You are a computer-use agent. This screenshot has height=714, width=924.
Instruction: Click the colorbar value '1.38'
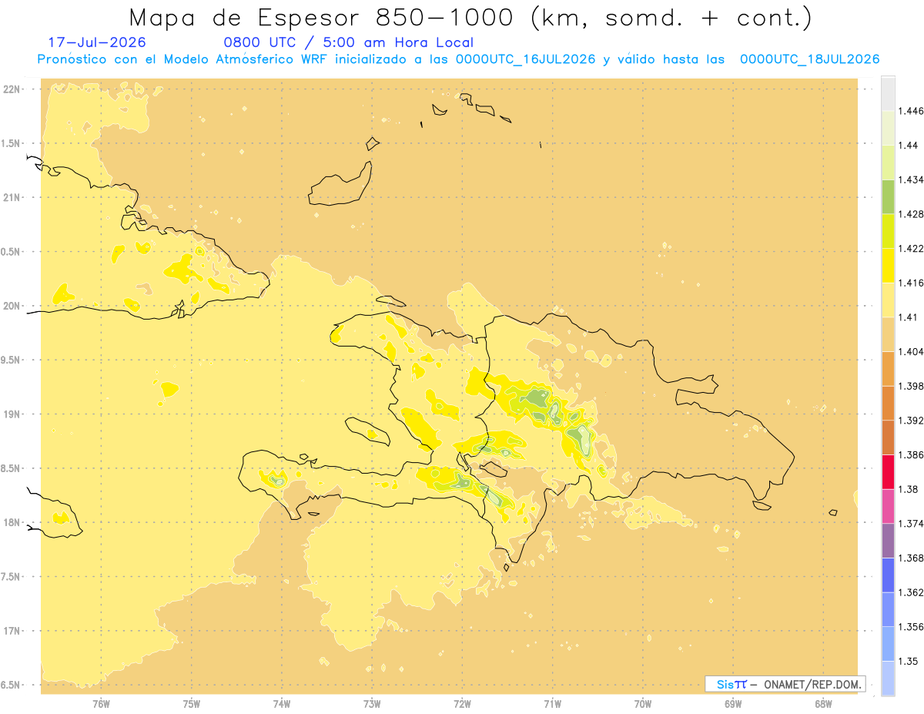(x=909, y=489)
